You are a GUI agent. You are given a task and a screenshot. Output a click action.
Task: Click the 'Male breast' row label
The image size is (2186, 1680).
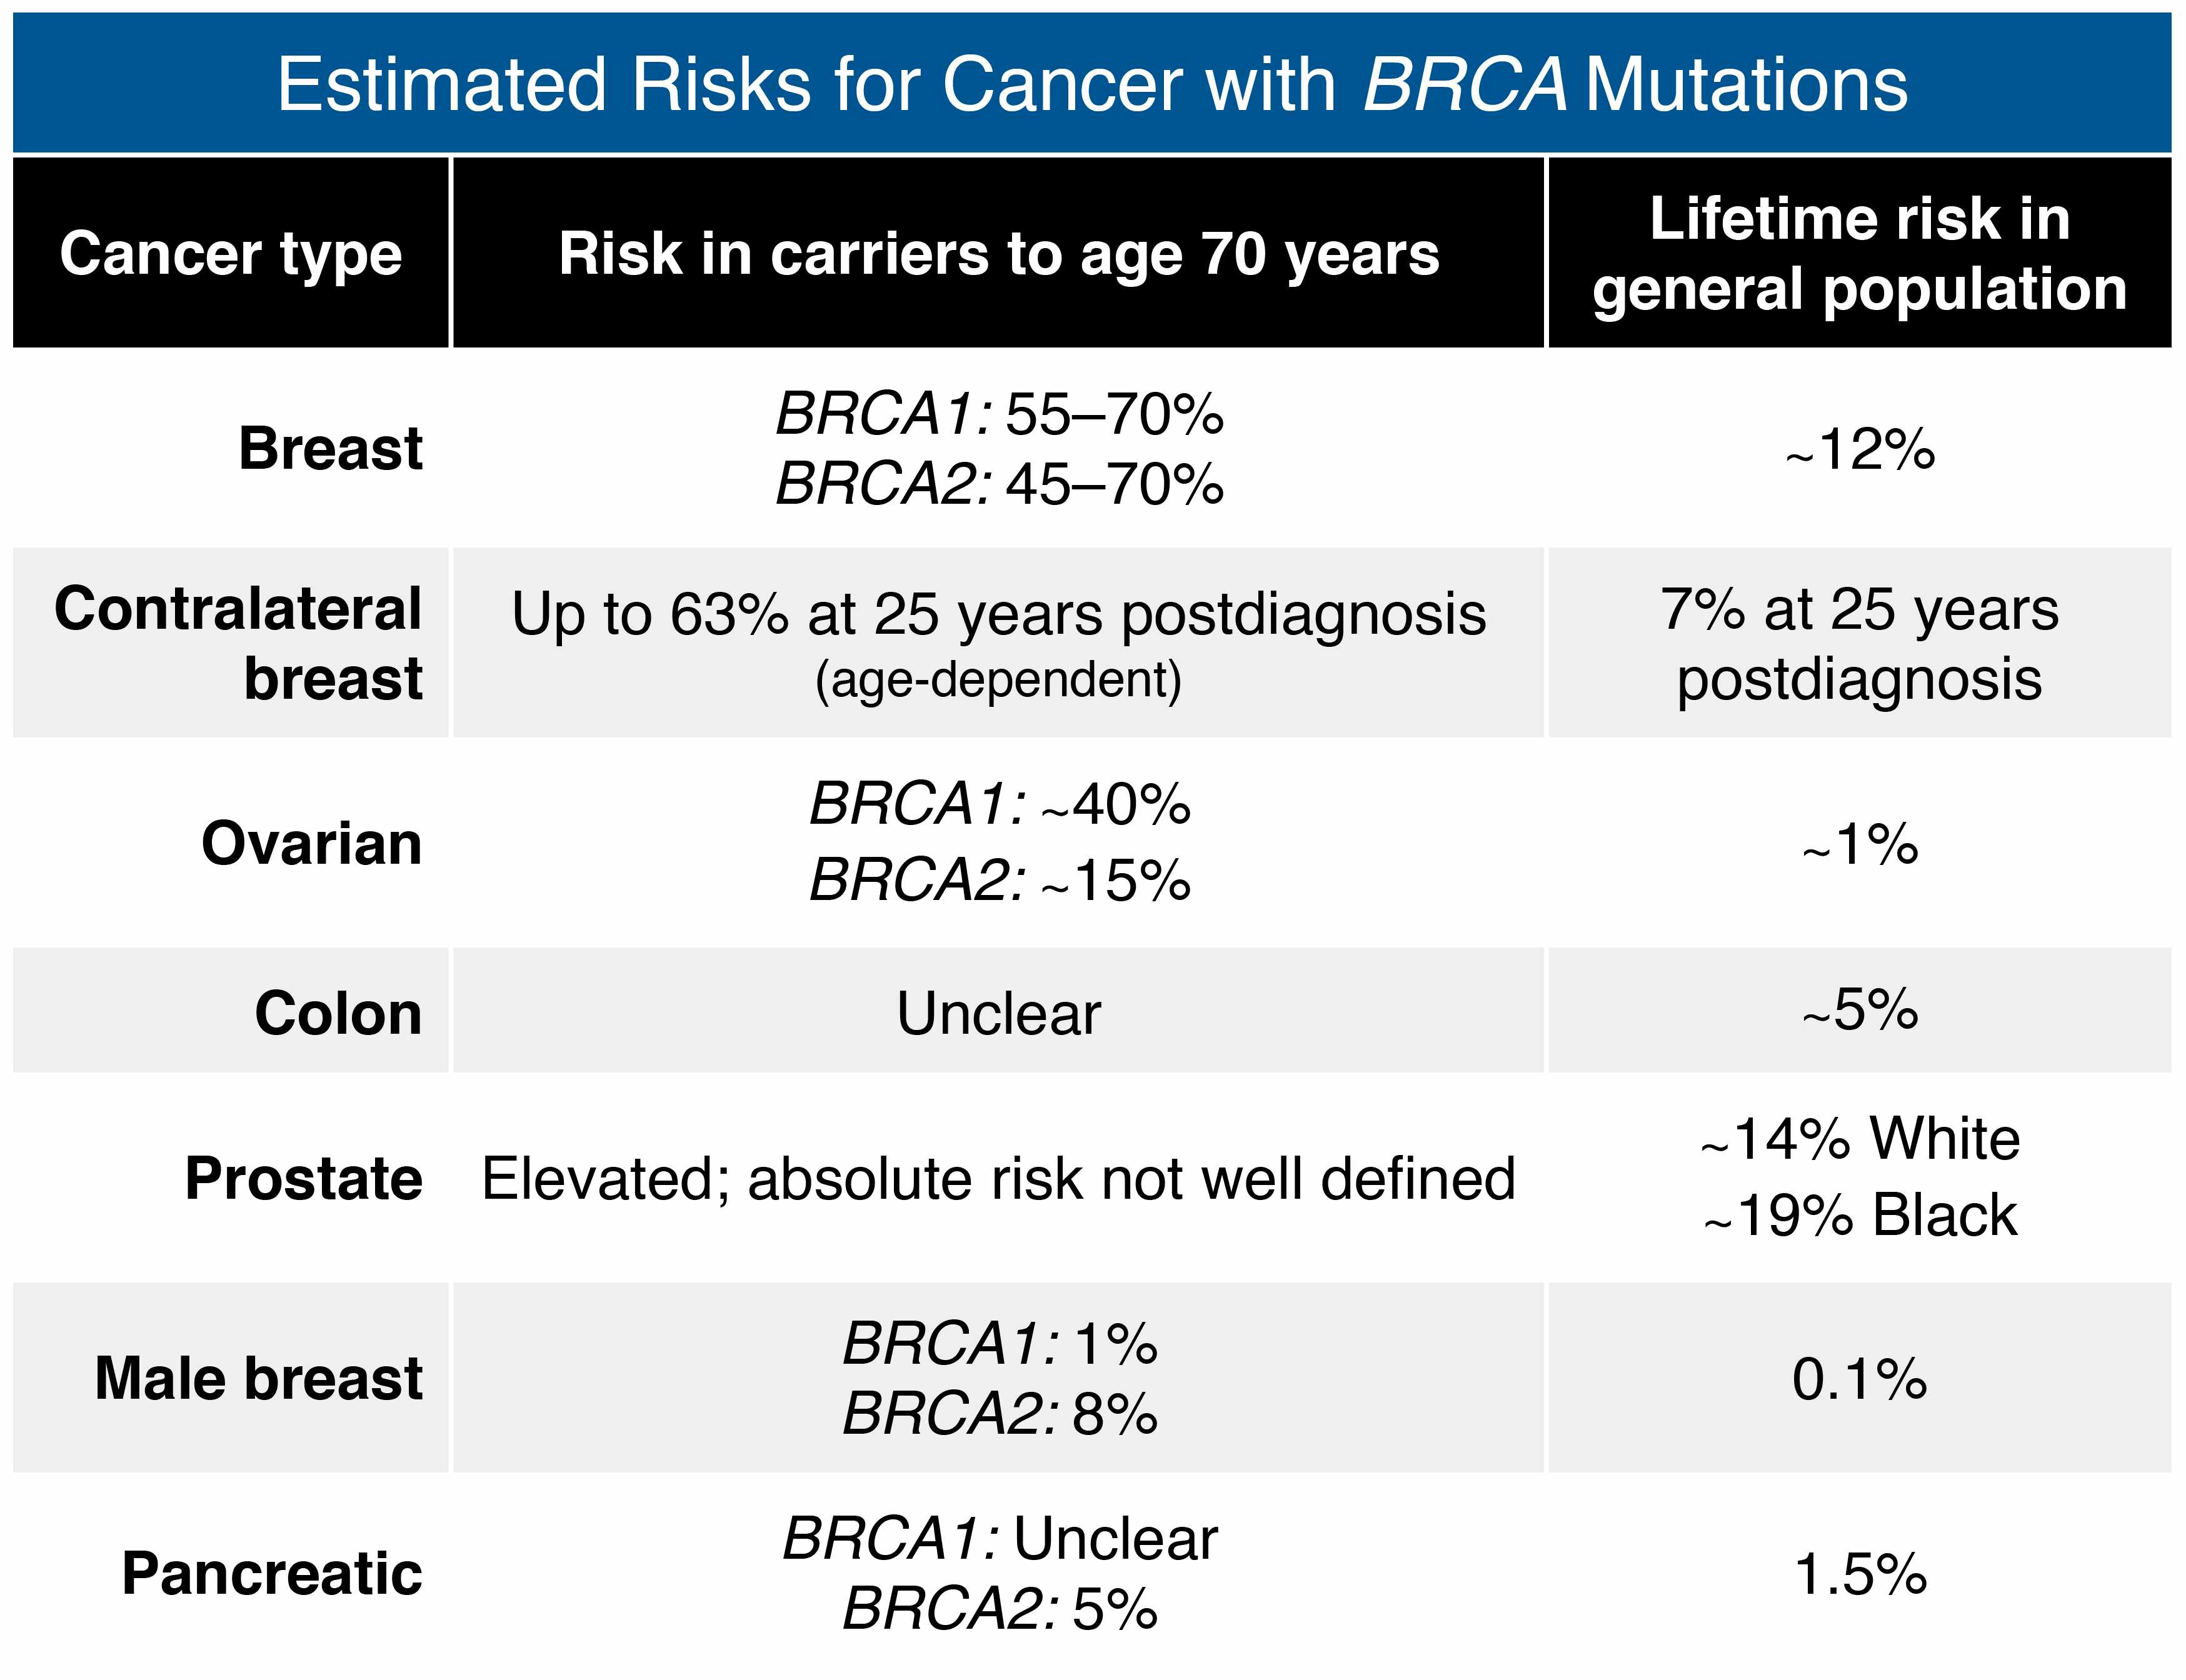pyautogui.click(x=259, y=1378)
